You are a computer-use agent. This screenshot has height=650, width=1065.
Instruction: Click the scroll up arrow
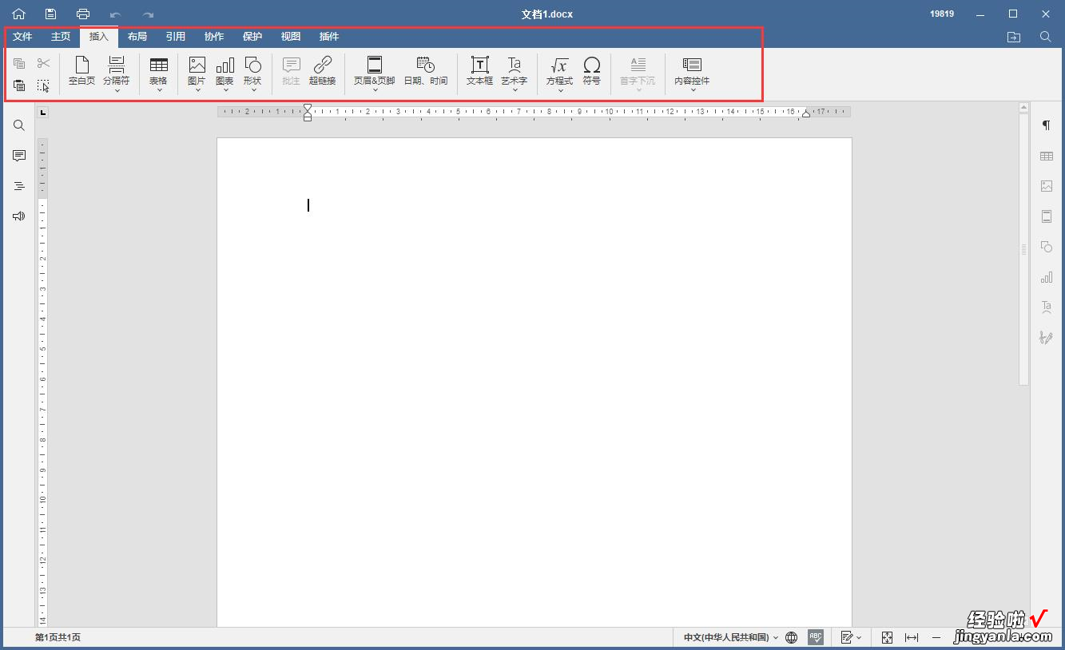pyautogui.click(x=1023, y=108)
